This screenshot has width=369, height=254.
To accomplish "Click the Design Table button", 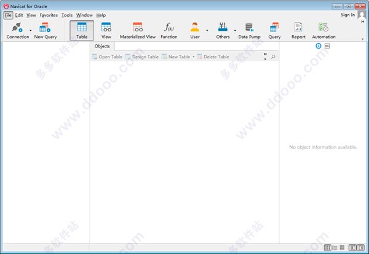I will [142, 57].
